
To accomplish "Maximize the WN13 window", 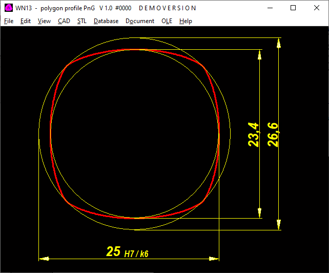I will click(293, 8).
